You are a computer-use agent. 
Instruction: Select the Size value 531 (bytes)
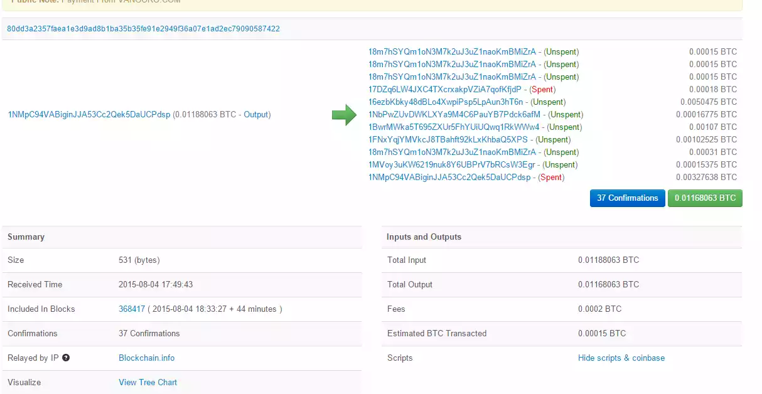[139, 260]
